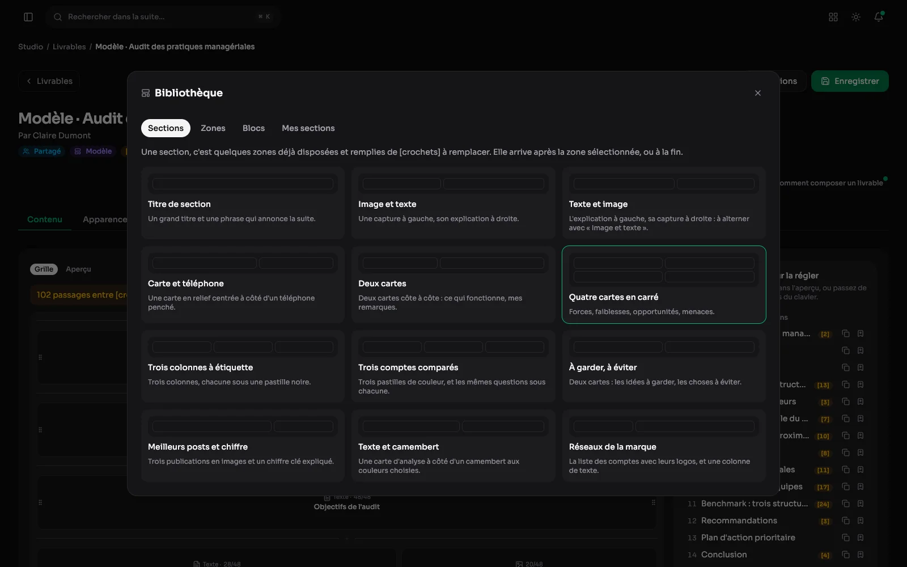907x567 pixels.
Task: Add the Trois comptes comparés section
Action: tap(453, 366)
